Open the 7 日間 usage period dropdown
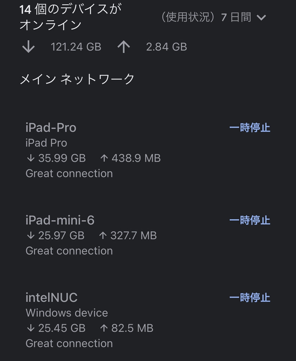This screenshot has height=361, width=296. point(243,17)
